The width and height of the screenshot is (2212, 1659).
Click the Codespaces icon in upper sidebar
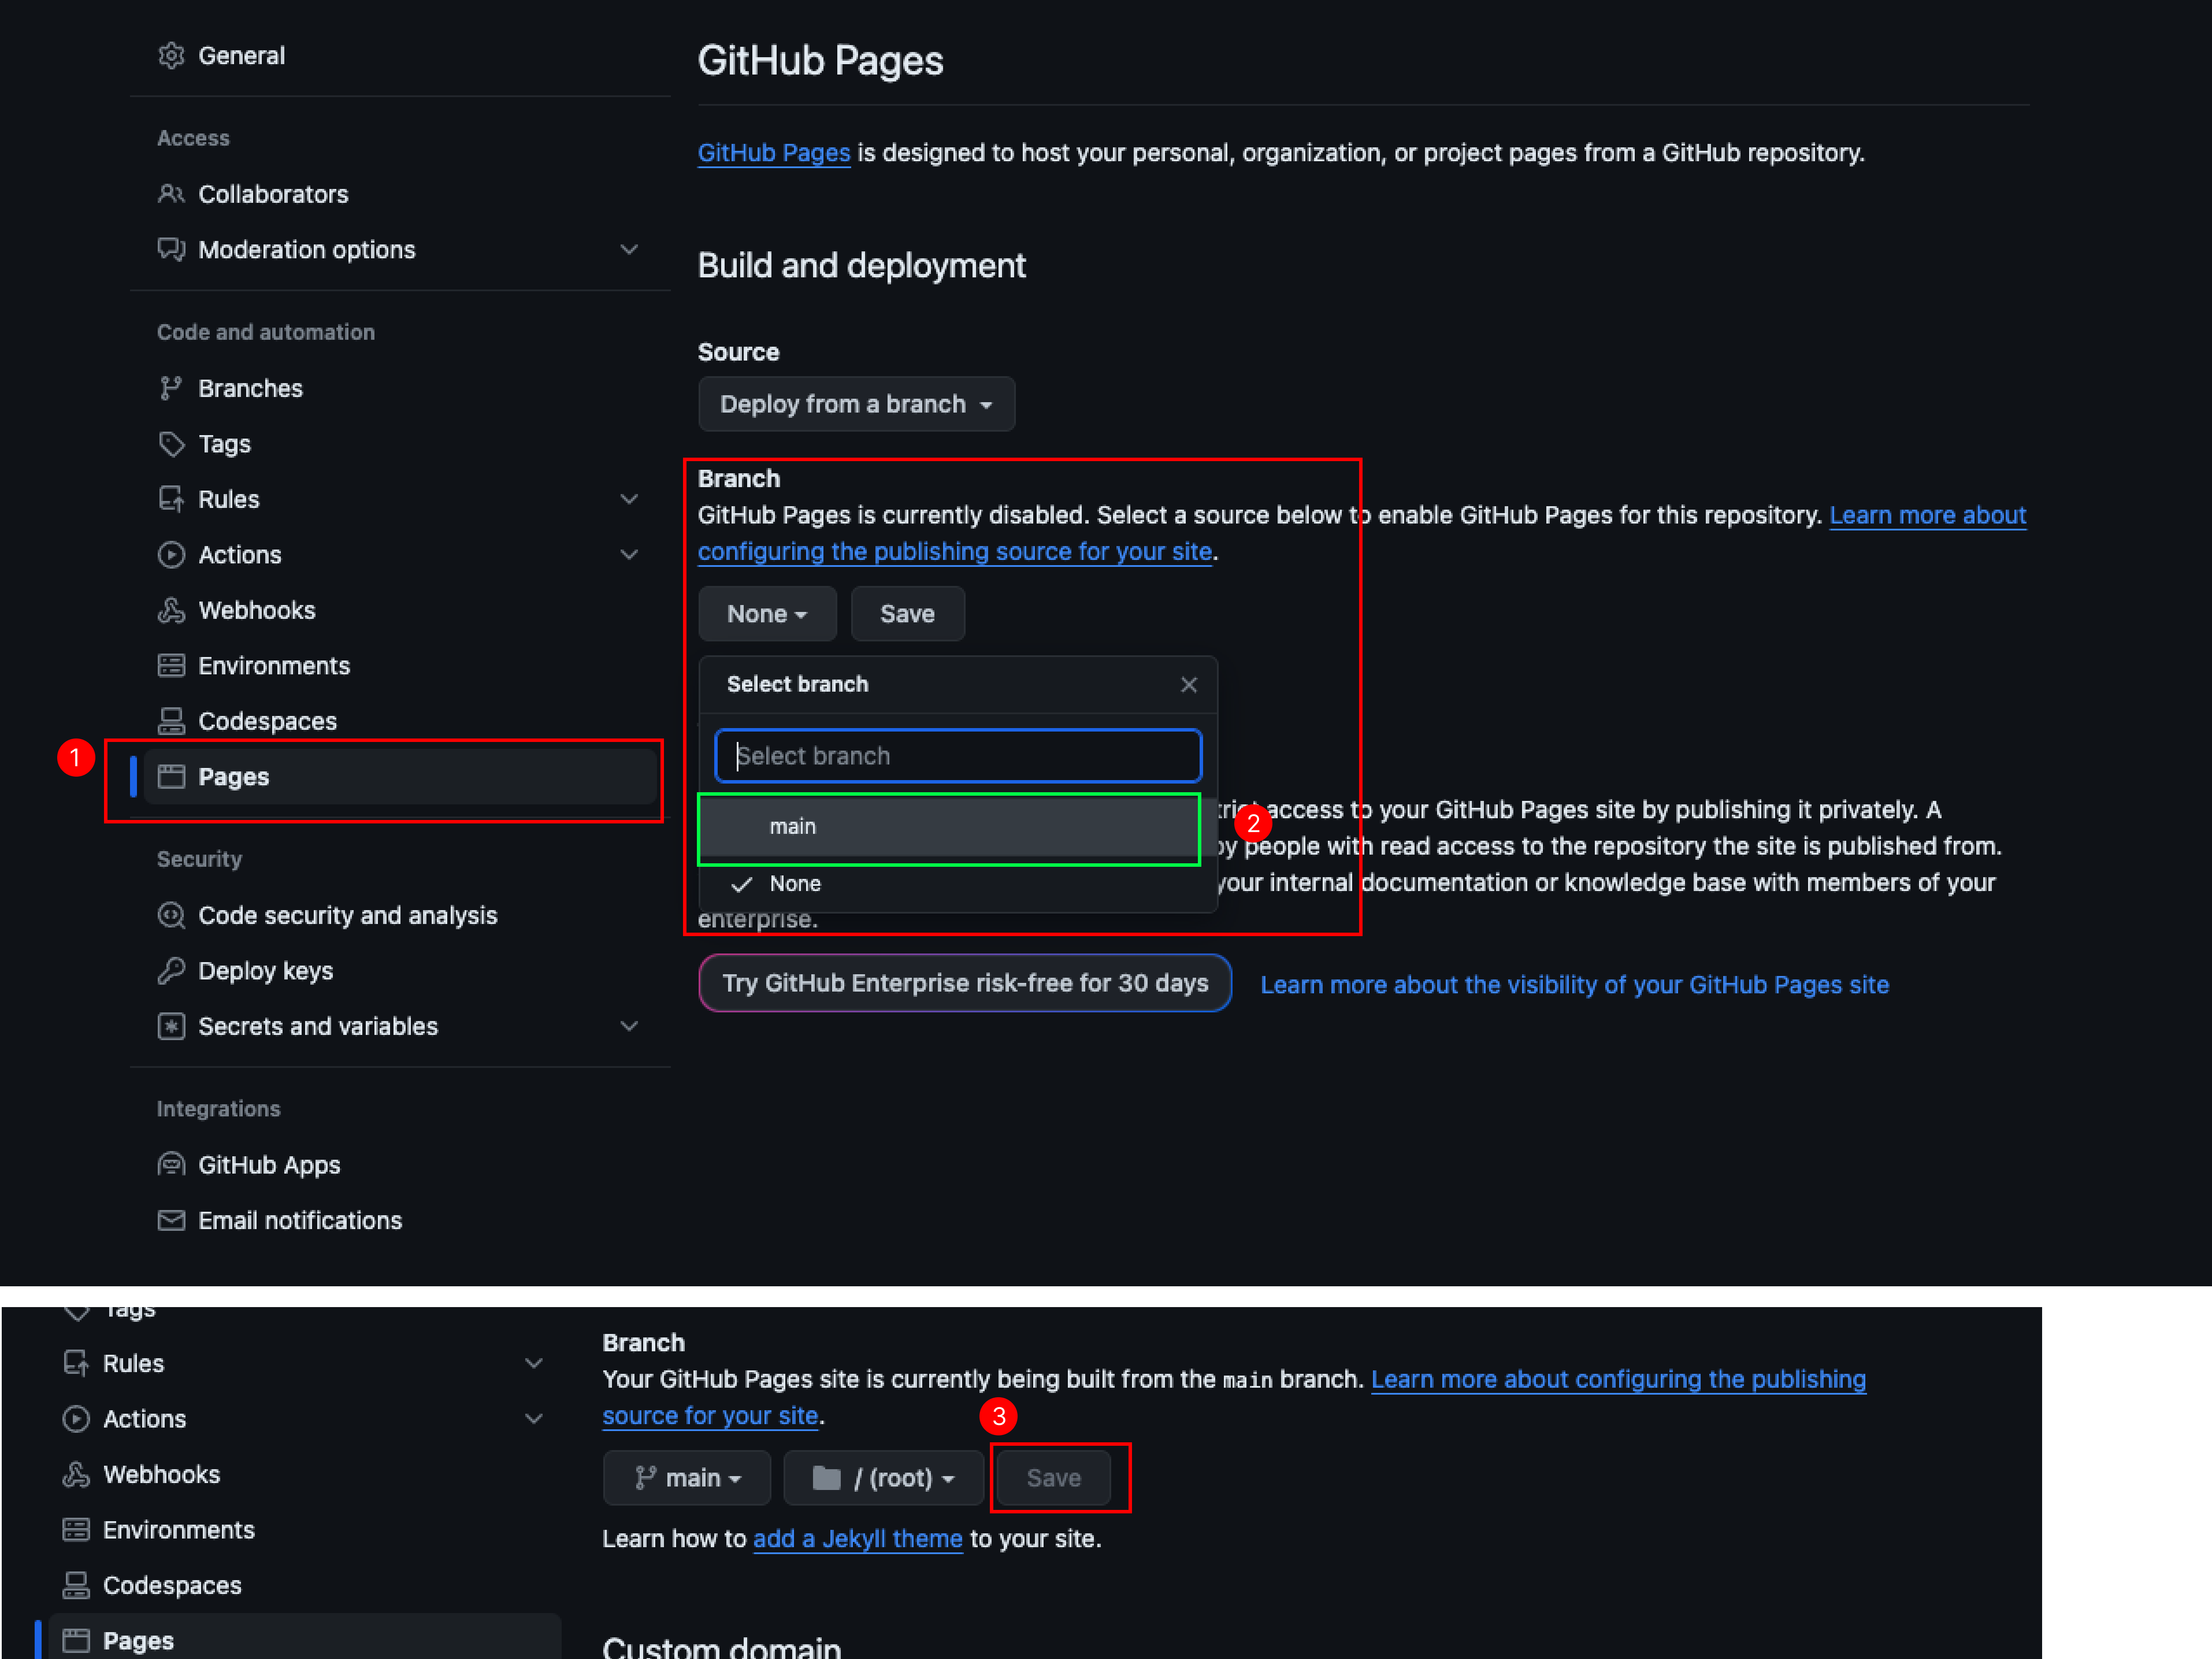click(171, 721)
